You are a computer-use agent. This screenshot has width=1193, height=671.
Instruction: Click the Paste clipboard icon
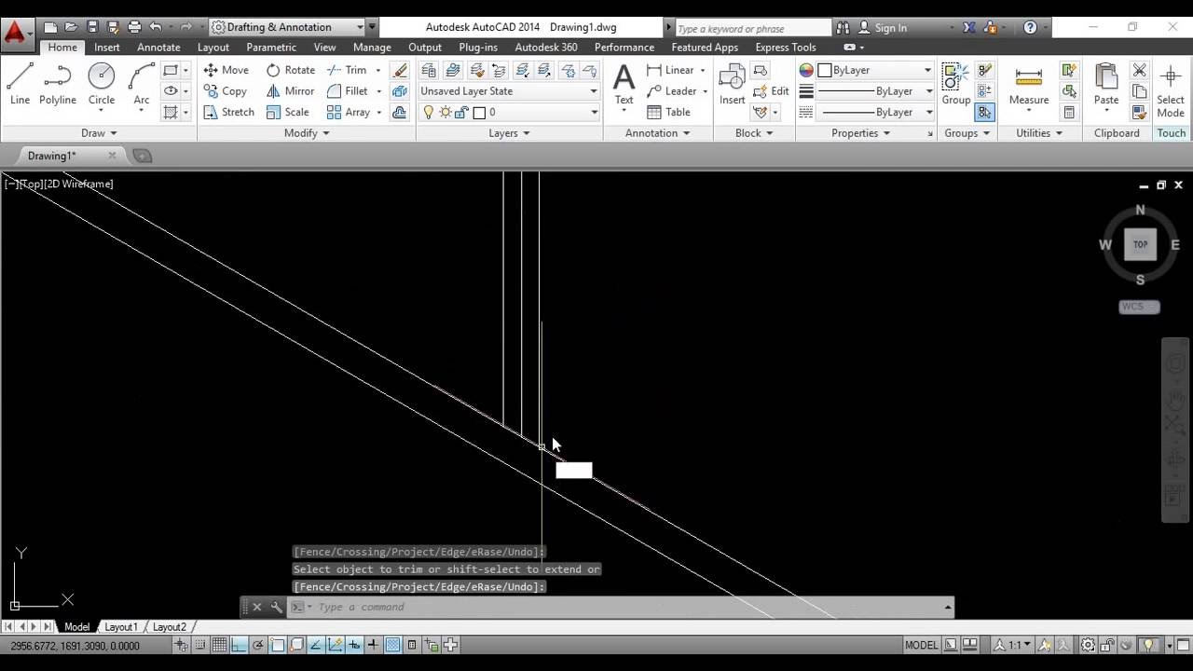pos(1106,84)
